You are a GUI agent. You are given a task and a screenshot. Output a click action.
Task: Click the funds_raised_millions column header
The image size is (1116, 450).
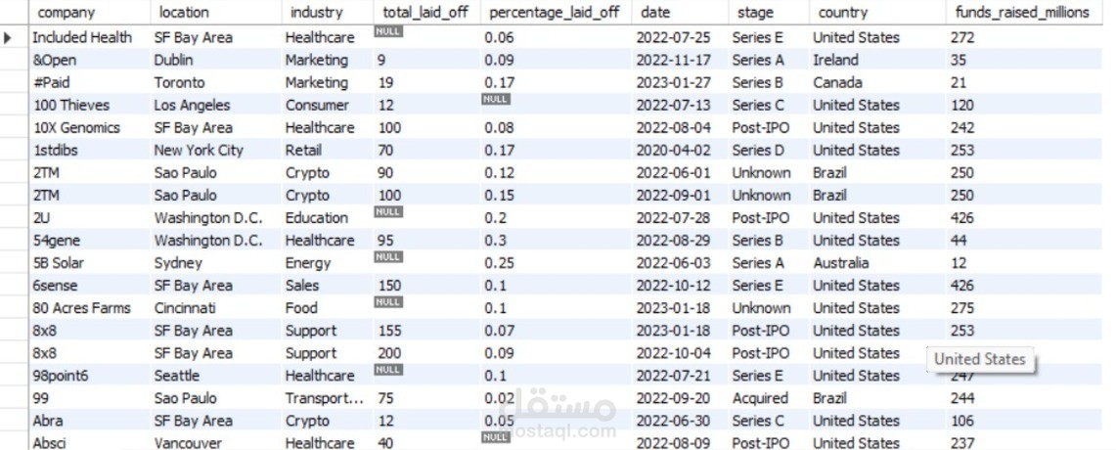tap(1023, 12)
